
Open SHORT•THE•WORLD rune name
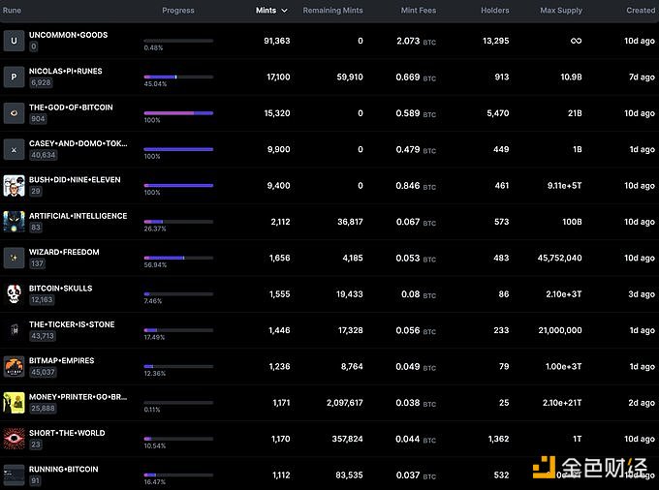[67, 433]
